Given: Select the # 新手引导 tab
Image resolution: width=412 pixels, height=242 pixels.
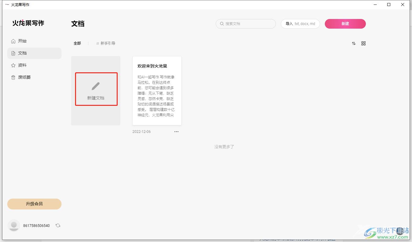Looking at the screenshot, I should coord(106,43).
